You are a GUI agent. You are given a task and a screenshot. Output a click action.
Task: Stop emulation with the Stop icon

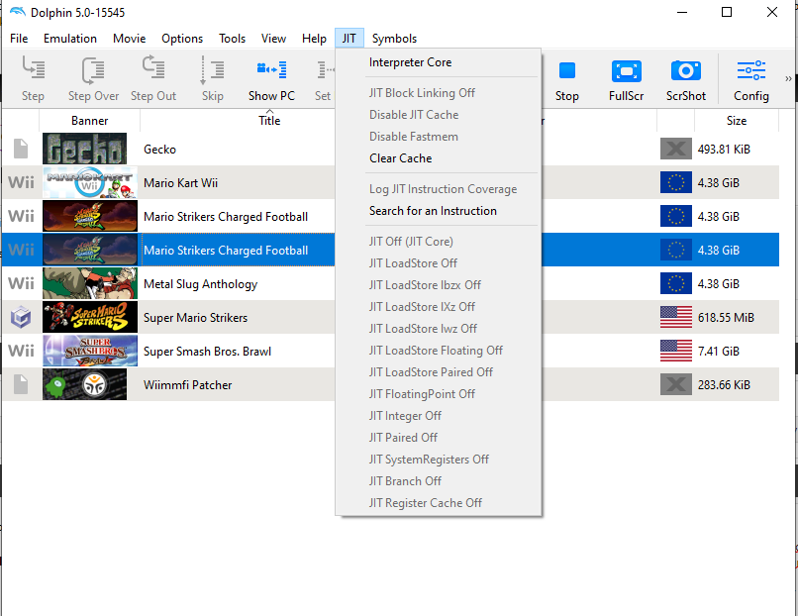pos(567,70)
